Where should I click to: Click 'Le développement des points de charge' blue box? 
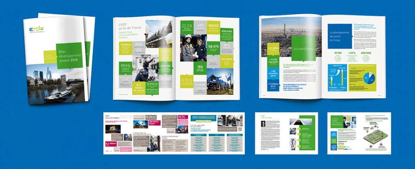click(x=339, y=36)
